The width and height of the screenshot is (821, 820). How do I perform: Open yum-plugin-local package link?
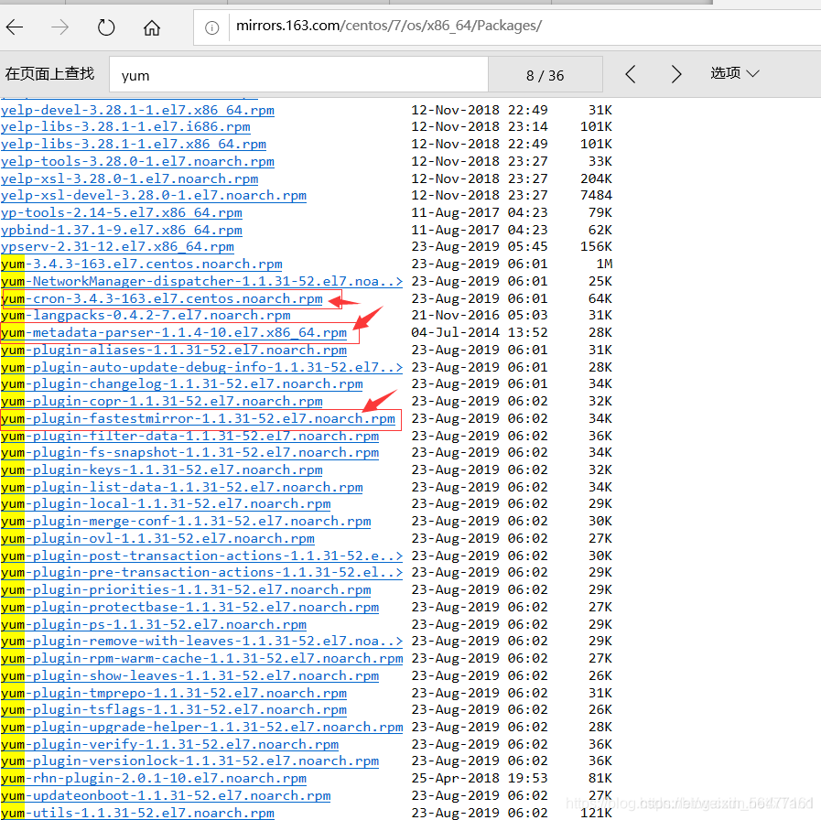click(166, 503)
